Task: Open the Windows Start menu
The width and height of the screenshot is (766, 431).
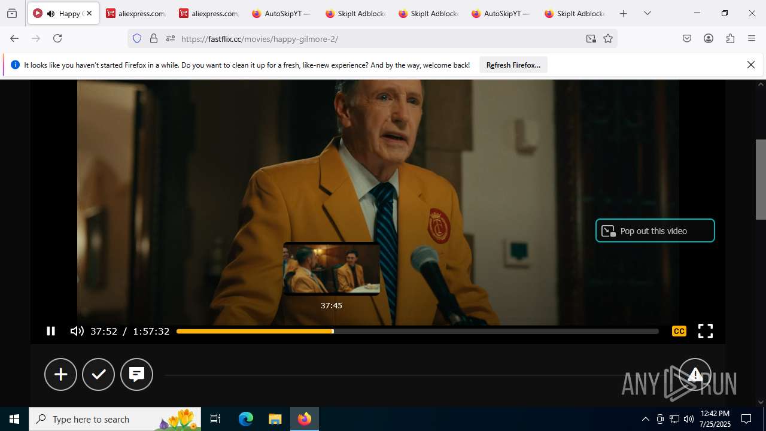Action: tap(14, 419)
